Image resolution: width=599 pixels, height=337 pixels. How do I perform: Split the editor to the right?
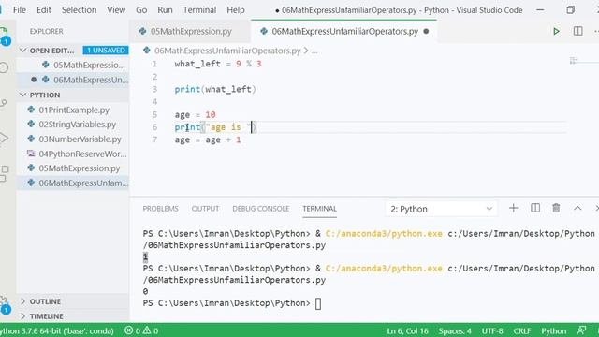point(578,31)
